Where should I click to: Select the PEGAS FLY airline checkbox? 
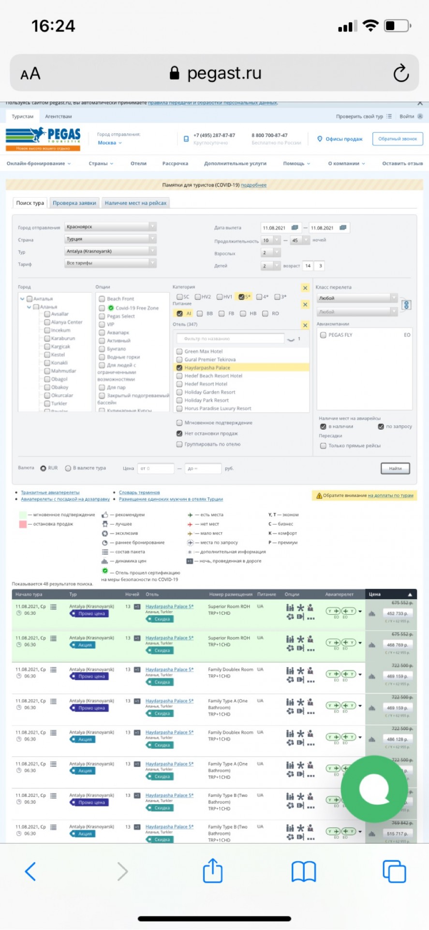click(323, 335)
